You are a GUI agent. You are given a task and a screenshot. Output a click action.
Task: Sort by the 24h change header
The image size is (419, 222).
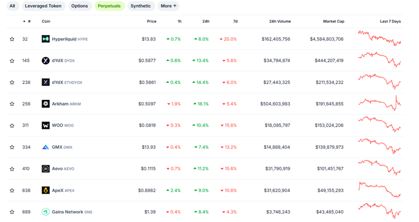(x=206, y=22)
